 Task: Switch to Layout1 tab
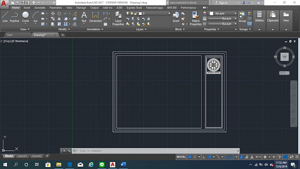pyautogui.click(x=22, y=156)
